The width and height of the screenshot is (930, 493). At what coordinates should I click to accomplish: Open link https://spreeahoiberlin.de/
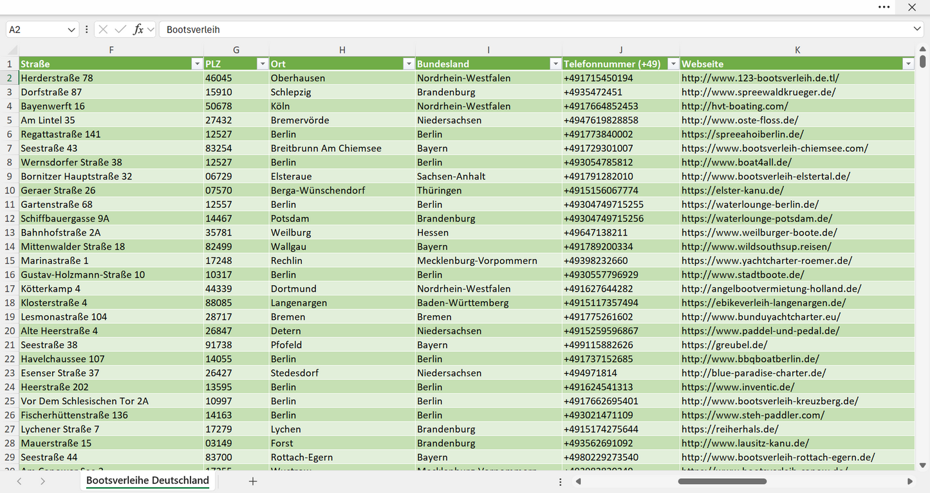tap(743, 135)
